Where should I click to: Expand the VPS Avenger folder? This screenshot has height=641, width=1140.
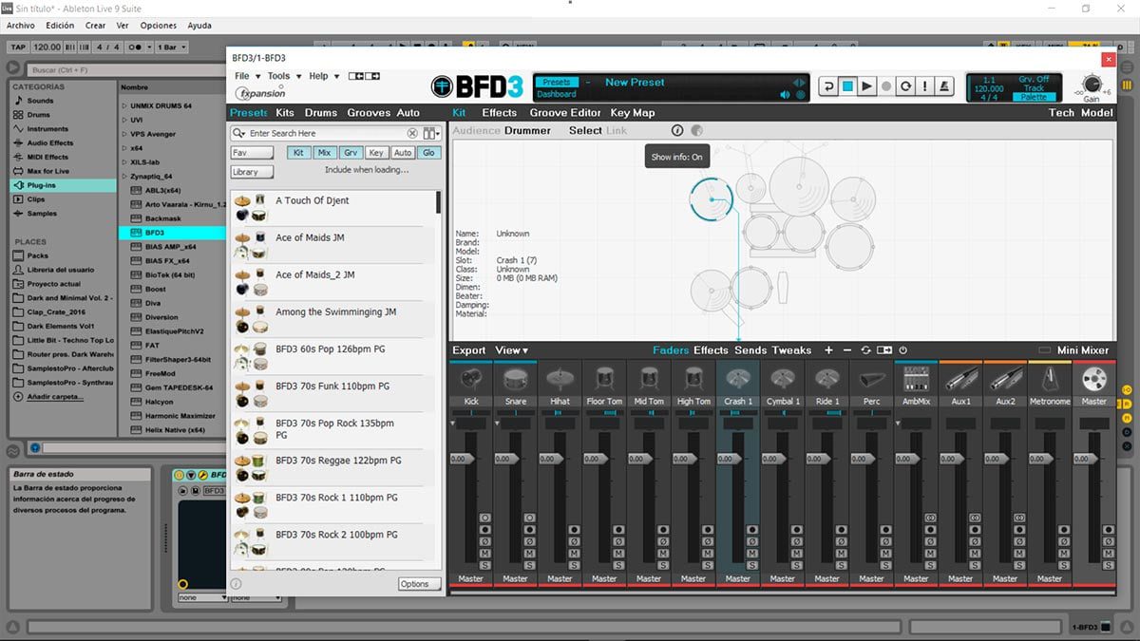(124, 134)
